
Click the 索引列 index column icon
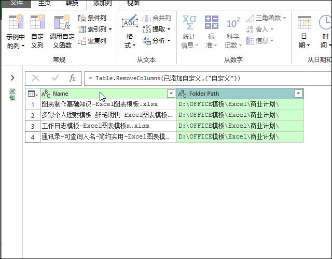(82, 29)
